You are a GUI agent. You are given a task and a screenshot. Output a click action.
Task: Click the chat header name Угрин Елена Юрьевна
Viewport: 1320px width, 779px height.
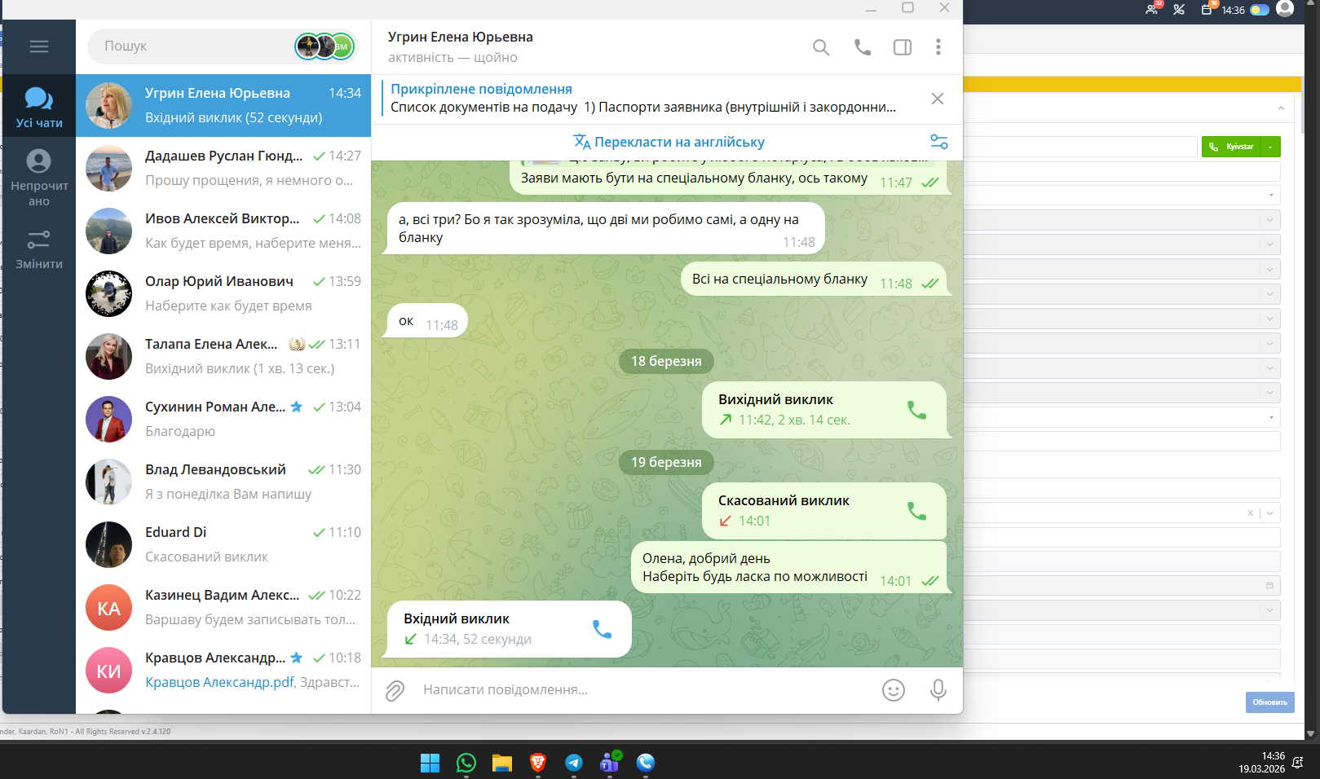(x=461, y=37)
